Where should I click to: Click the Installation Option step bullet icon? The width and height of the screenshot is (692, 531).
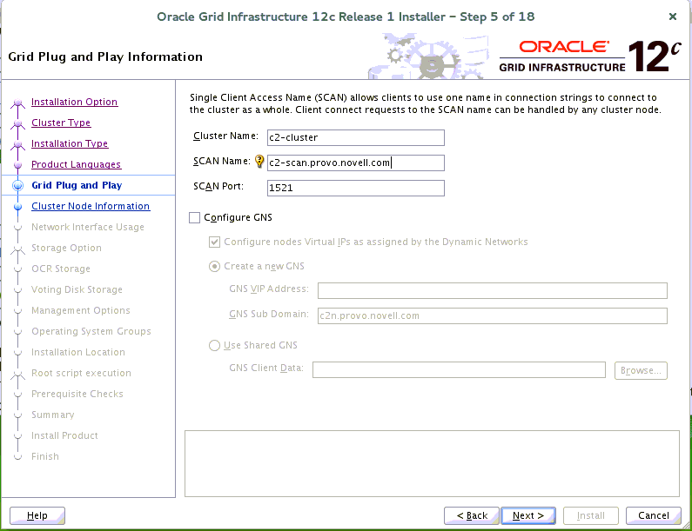click(17, 103)
